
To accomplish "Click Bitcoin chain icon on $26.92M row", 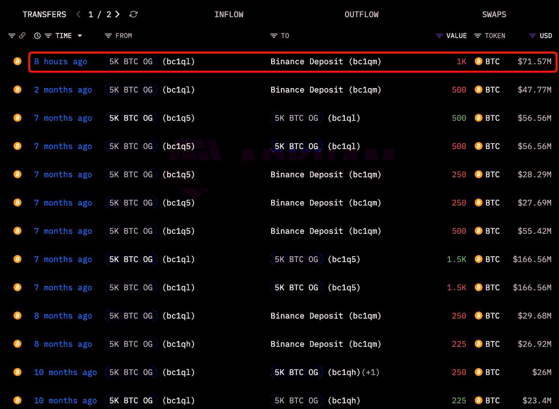I will point(18,344).
